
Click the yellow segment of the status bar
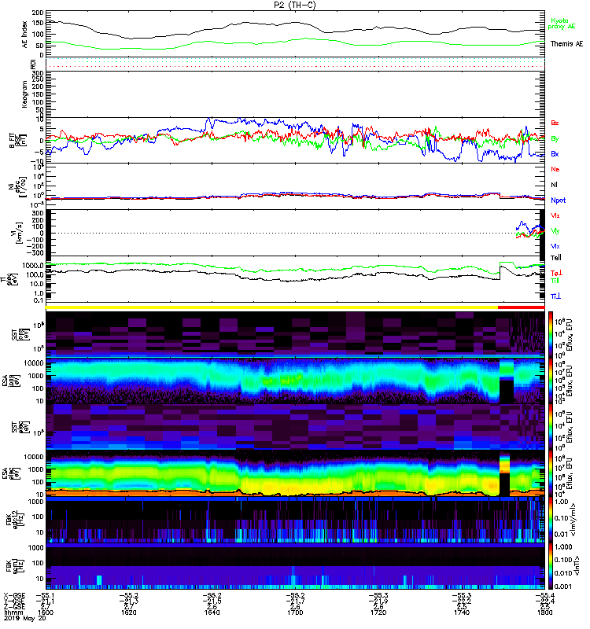(271, 307)
